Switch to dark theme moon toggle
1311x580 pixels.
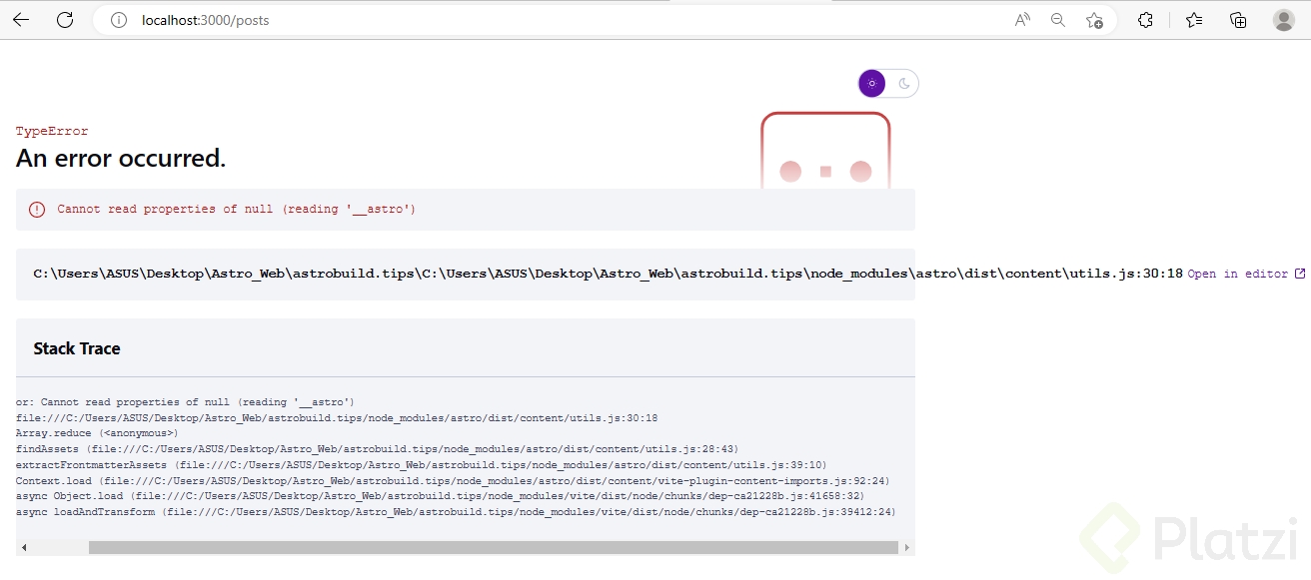pyautogui.click(x=904, y=84)
